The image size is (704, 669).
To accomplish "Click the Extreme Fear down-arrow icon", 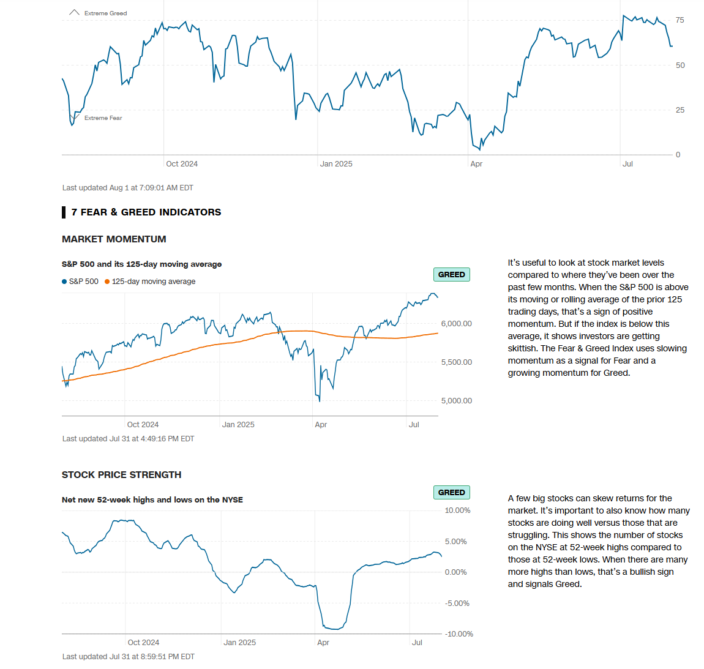I will 75,116.
